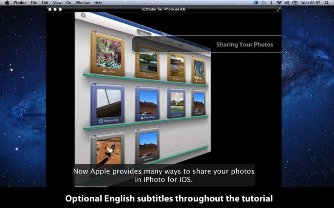The width and height of the screenshot is (334, 208).
Task: Click the battery status icon
Action: 295,3
